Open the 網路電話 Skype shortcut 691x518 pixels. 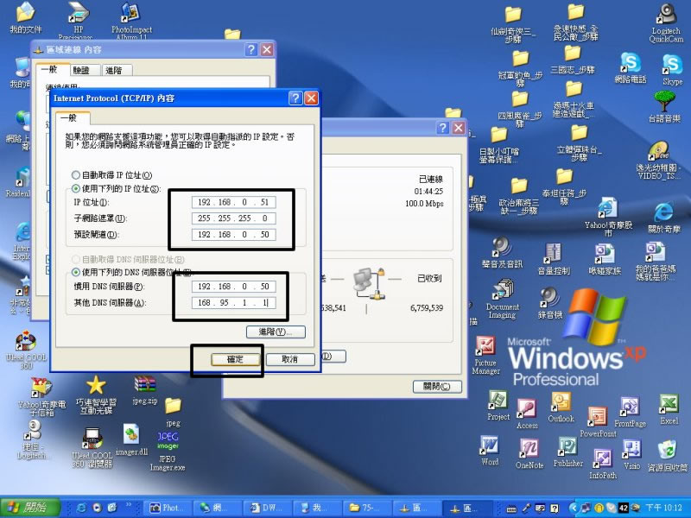[x=631, y=68]
